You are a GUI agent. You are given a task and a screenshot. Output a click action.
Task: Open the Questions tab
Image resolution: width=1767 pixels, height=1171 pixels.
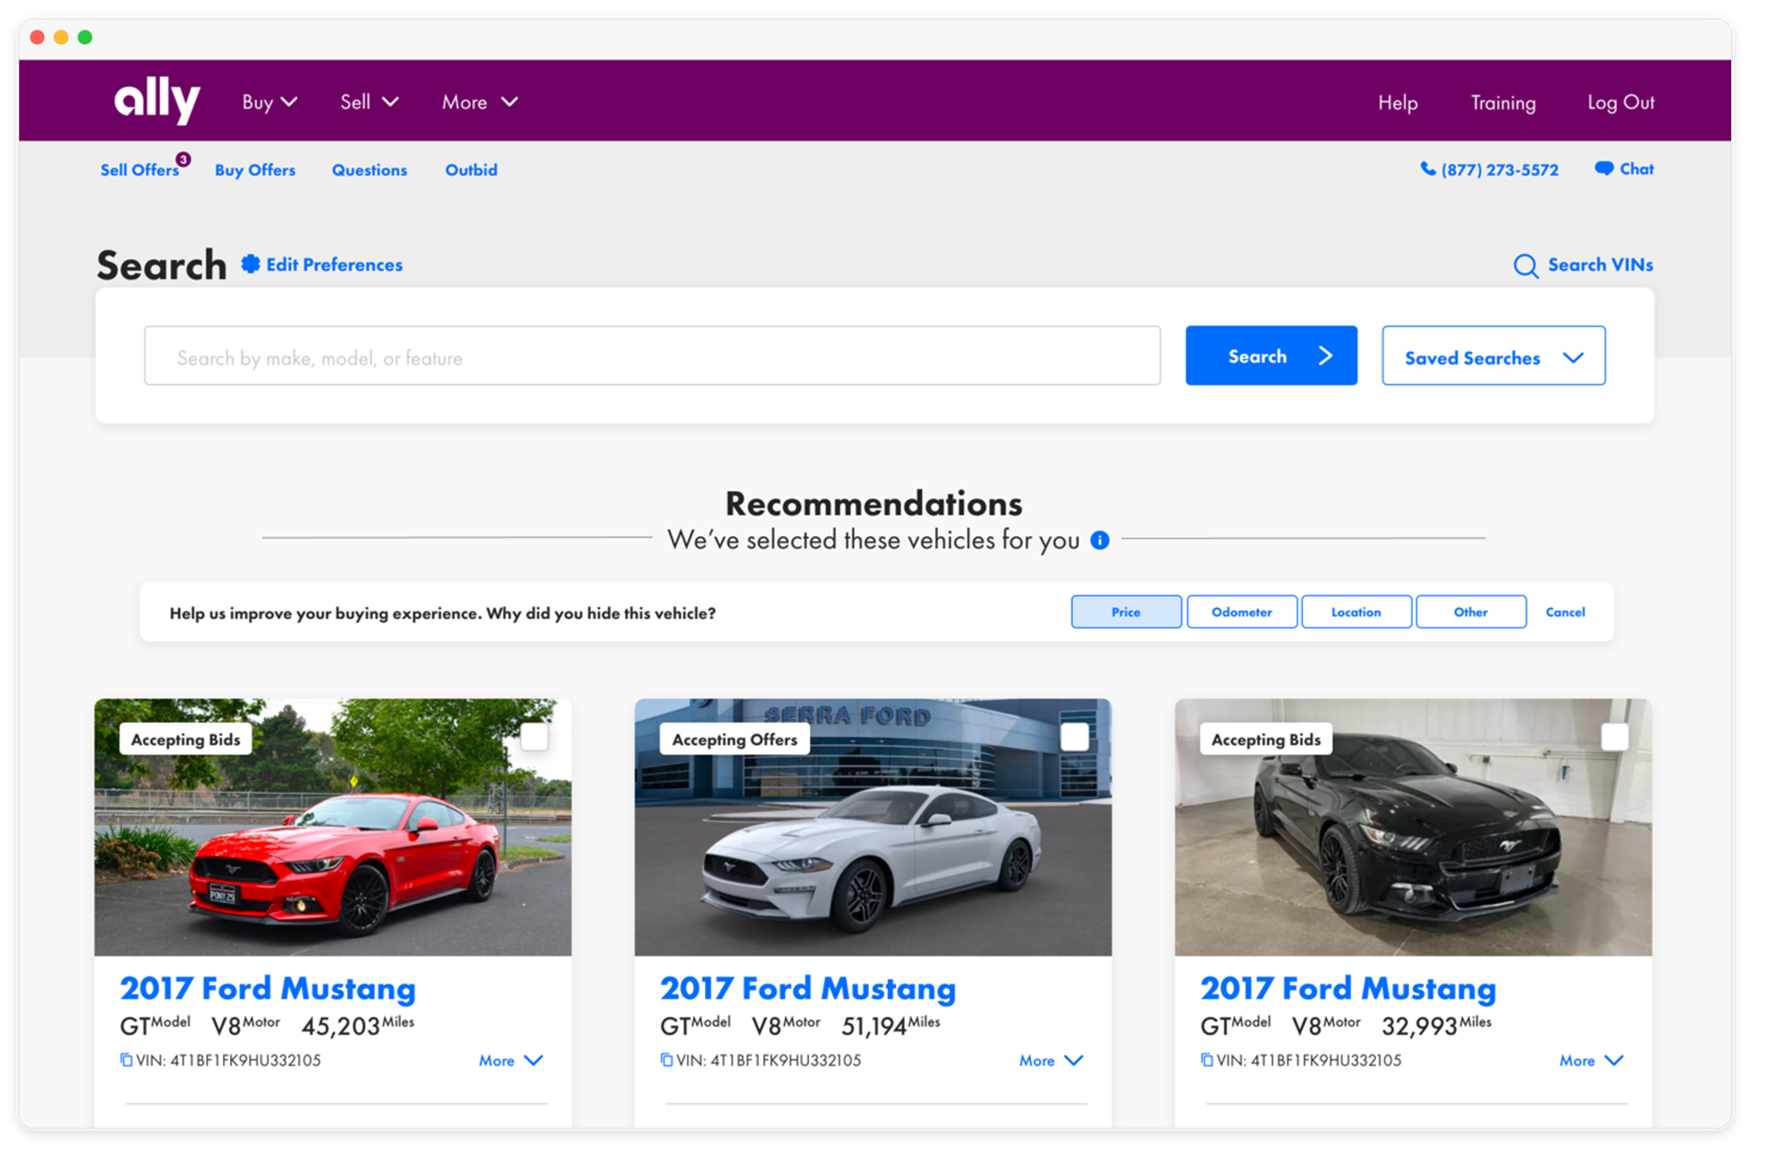click(369, 170)
